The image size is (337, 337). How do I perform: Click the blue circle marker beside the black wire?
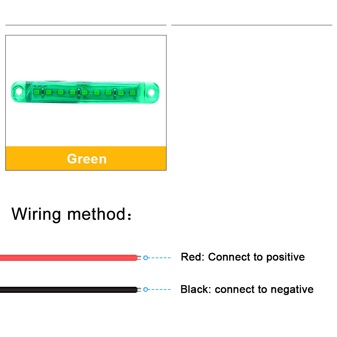pos(146,289)
